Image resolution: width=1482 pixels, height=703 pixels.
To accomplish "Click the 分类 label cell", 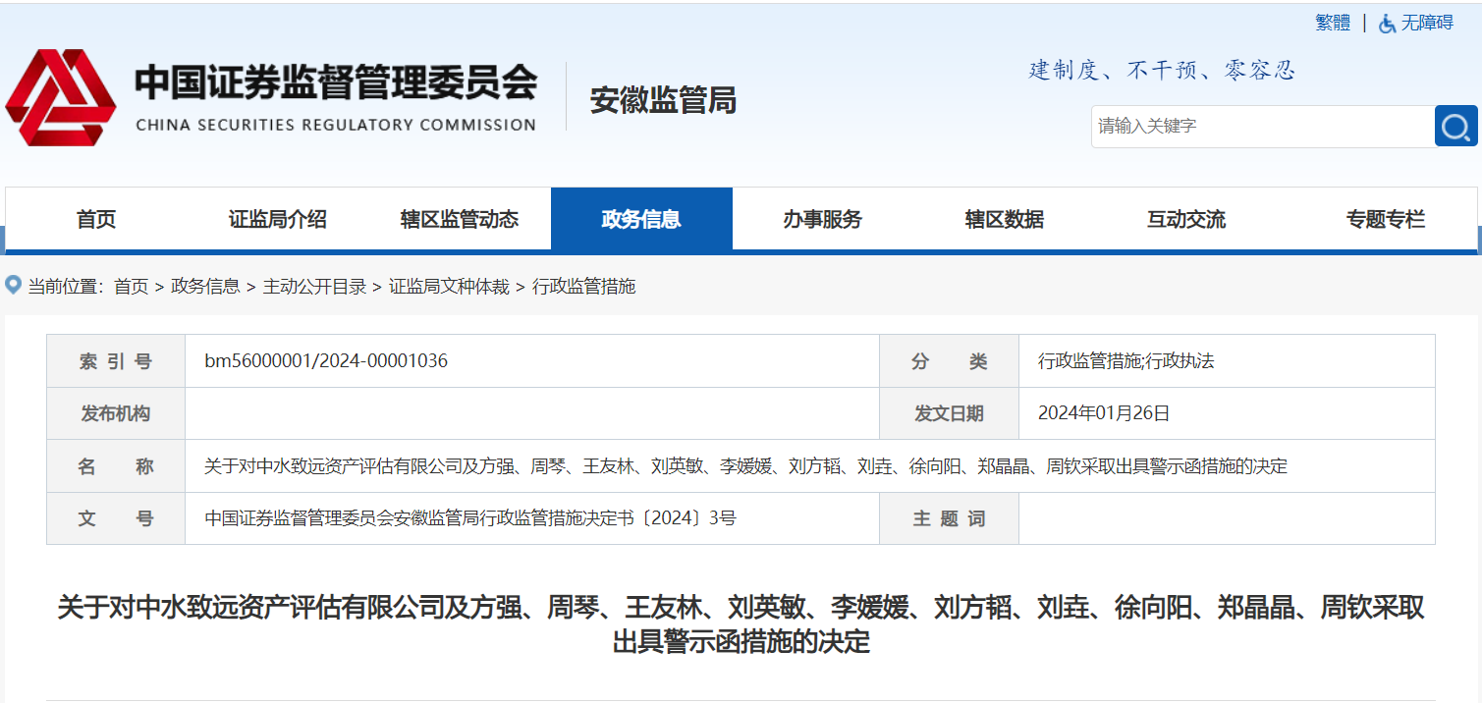I will [949, 361].
